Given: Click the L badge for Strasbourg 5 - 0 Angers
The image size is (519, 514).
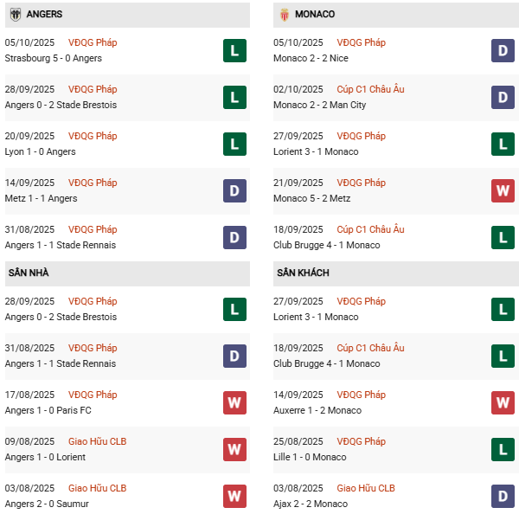Looking at the screenshot, I should coord(234,51).
